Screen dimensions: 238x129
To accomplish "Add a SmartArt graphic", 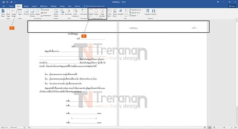I will click(45, 10).
